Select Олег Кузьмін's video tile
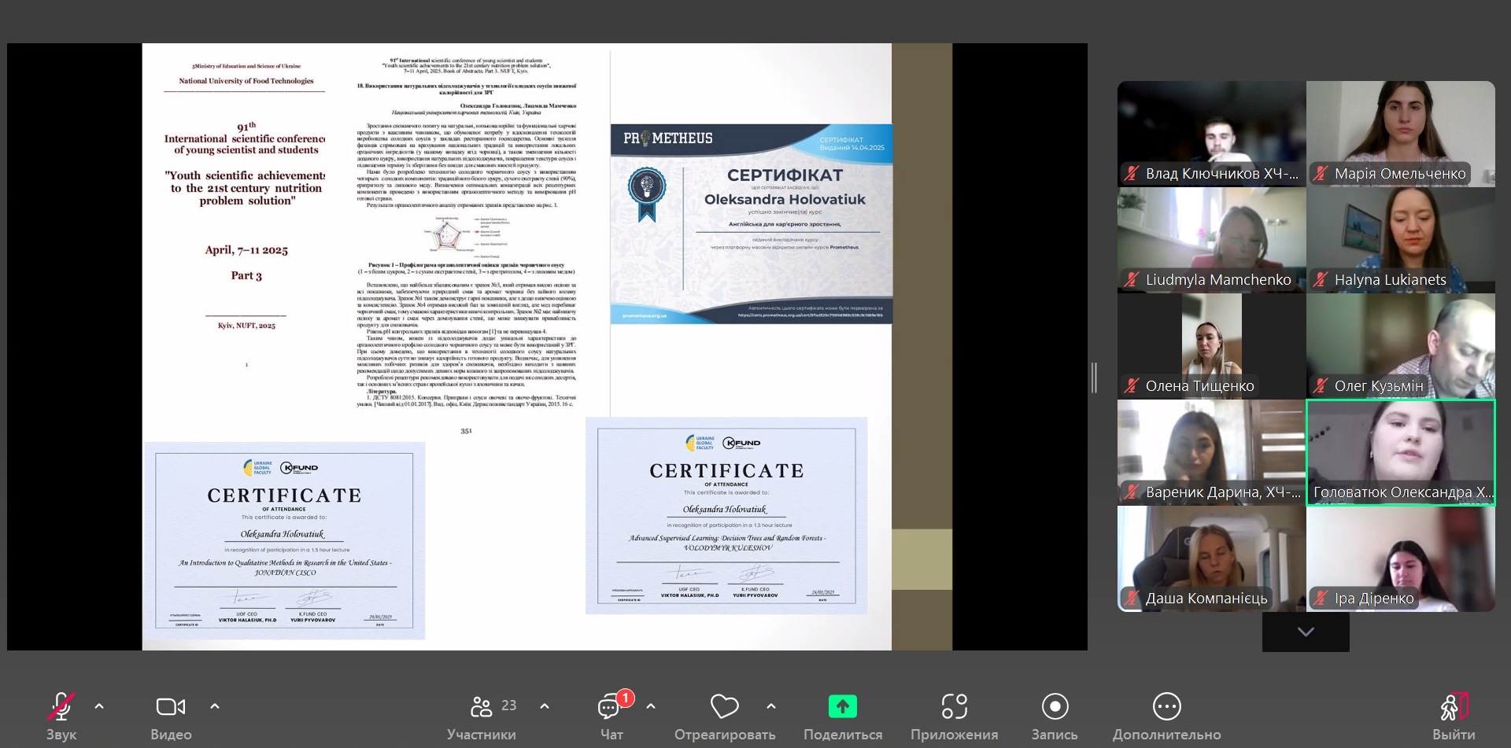This screenshot has height=748, width=1511. tap(1400, 345)
